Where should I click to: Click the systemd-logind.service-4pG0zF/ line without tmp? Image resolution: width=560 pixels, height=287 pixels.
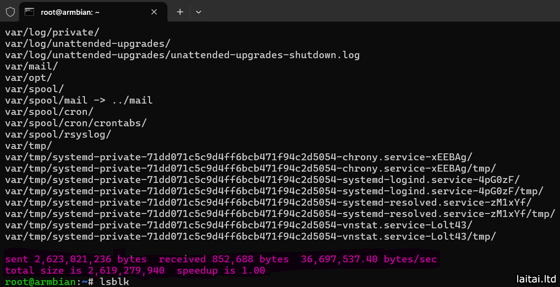[x=262, y=180]
